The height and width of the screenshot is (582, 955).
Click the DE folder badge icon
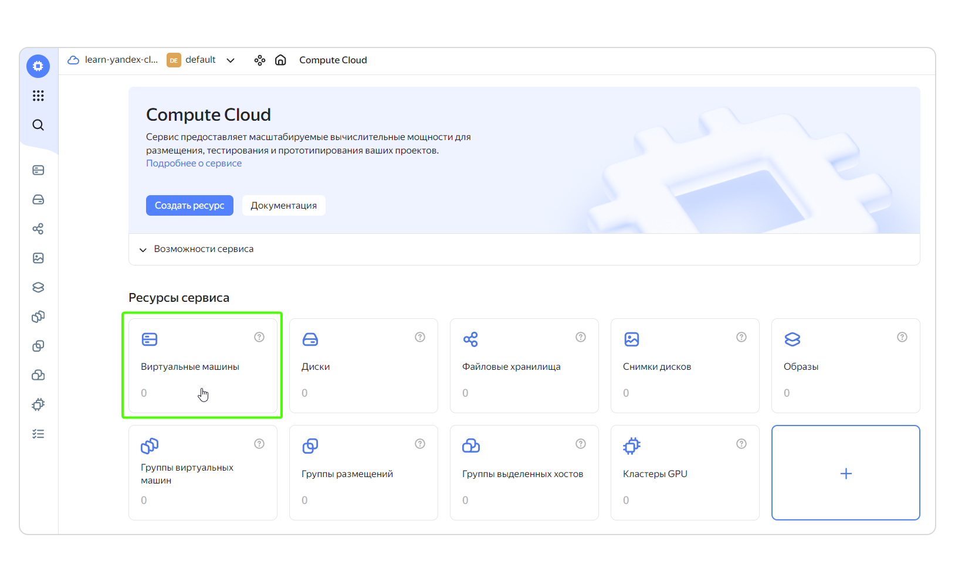click(x=174, y=60)
